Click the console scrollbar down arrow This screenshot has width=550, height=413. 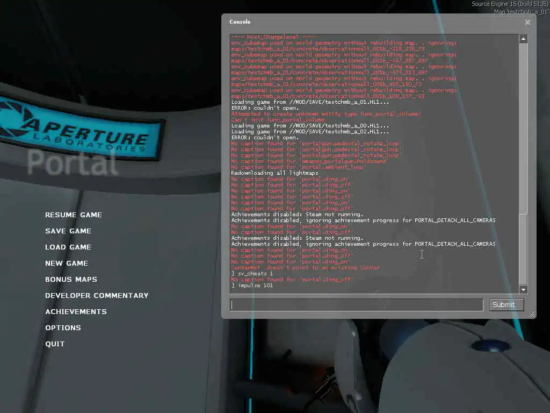click(x=523, y=290)
